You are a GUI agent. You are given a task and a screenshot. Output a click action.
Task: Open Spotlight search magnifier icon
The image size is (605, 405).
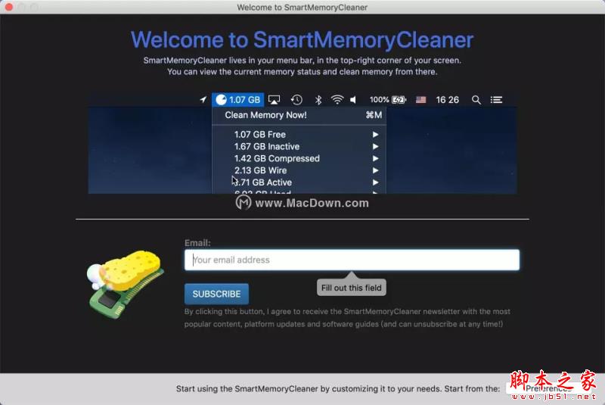(x=476, y=100)
